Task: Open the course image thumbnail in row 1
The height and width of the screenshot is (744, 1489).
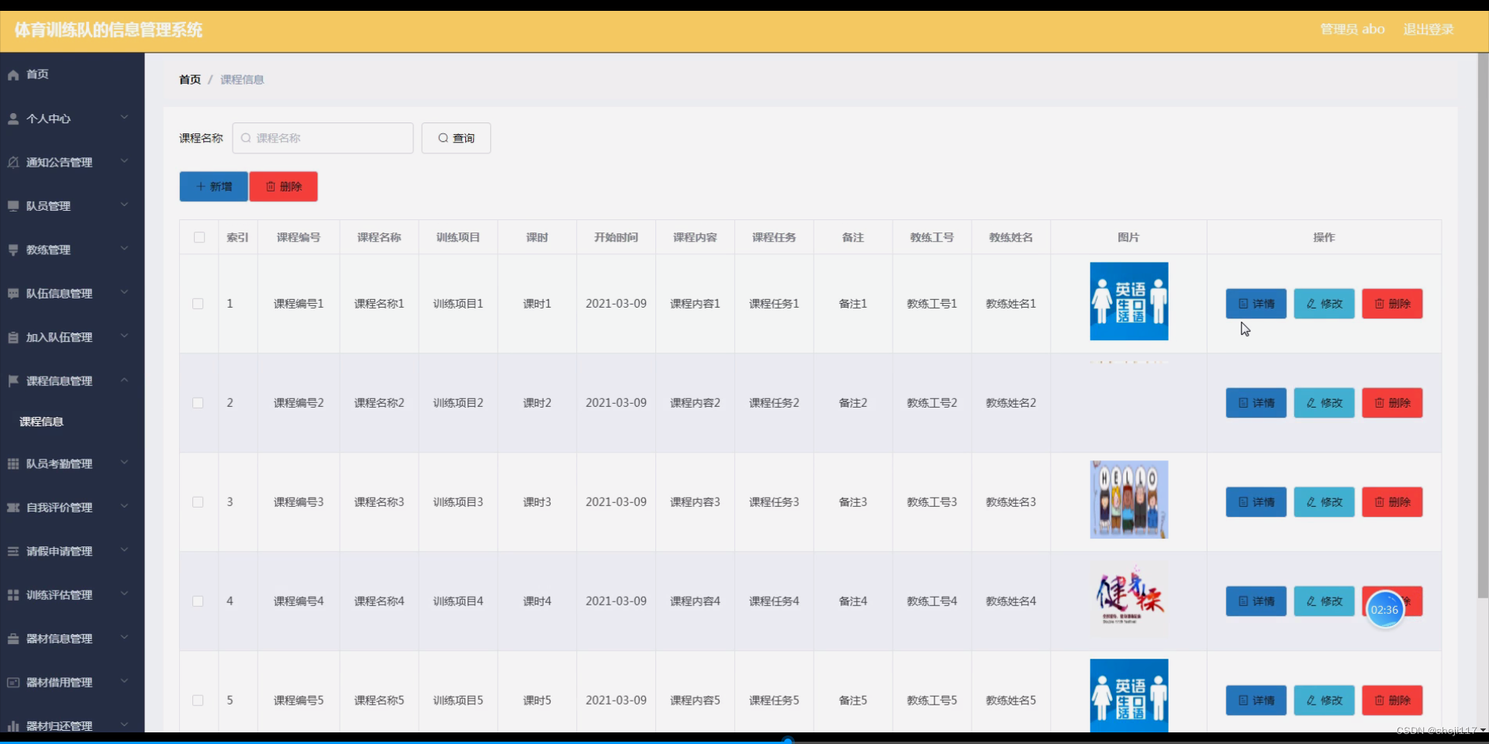Action: [1128, 301]
